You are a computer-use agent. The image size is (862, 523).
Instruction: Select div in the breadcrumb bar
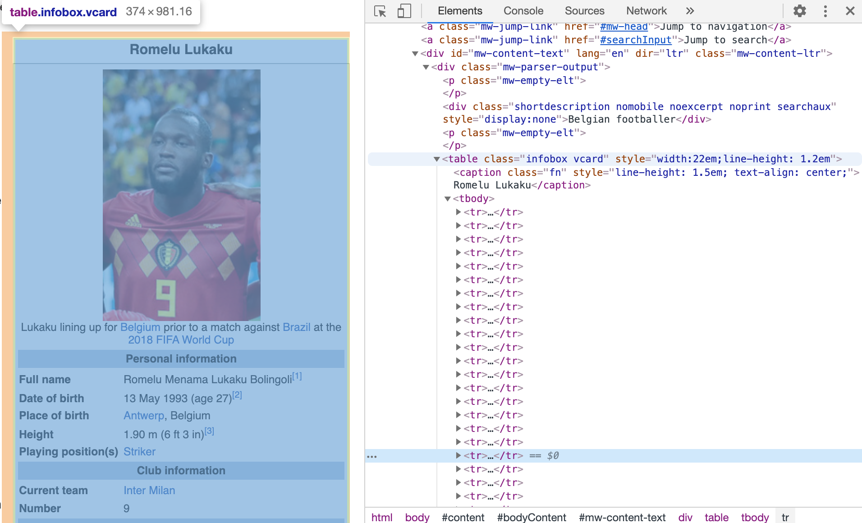[x=685, y=517]
